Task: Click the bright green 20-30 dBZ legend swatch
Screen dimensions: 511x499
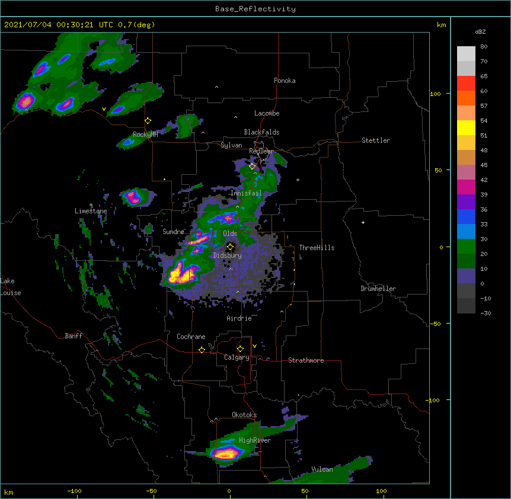Action: click(x=466, y=247)
